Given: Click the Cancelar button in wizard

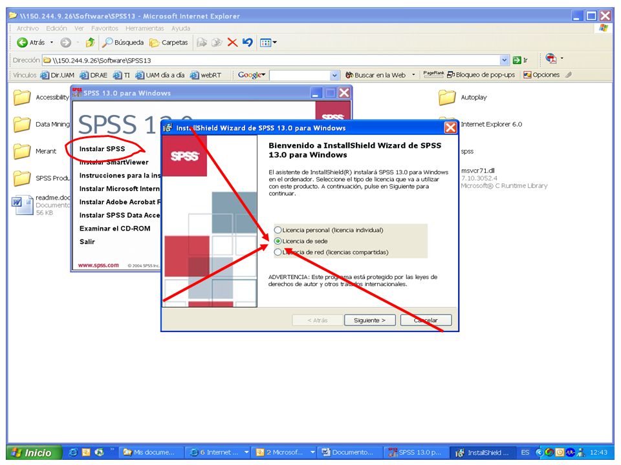Looking at the screenshot, I should pyautogui.click(x=426, y=320).
